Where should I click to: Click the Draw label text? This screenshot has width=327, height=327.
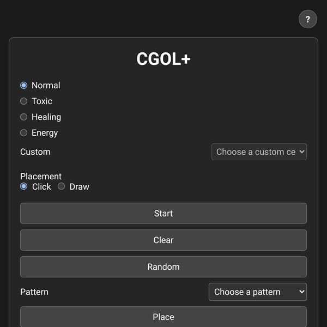[79, 186]
